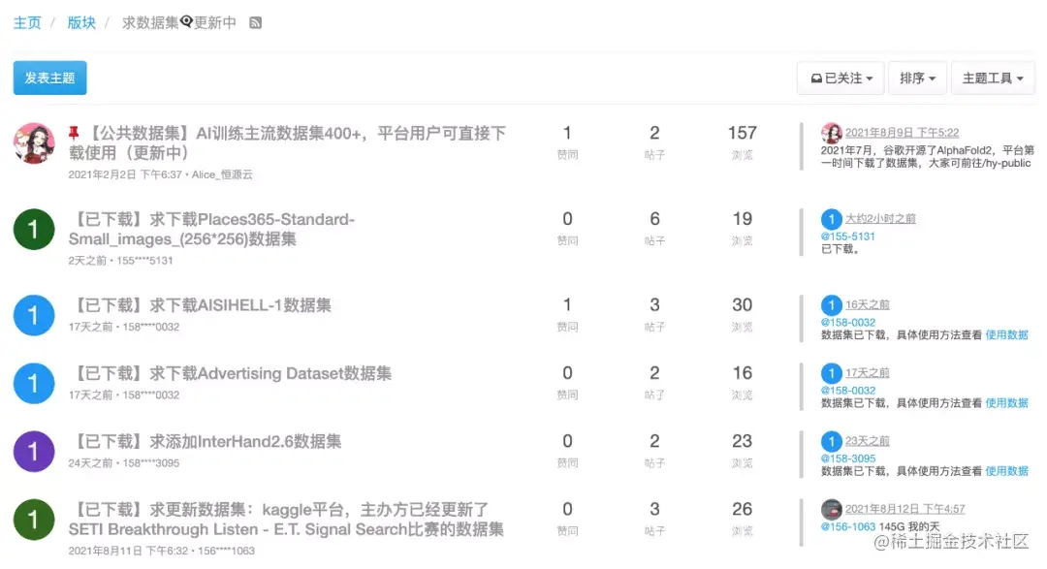This screenshot has width=1047, height=569.
Task: Open last poster avatar next to 16天之前
Action: (832, 305)
